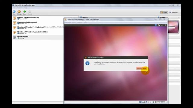Open the Devices menu in the VM window
This screenshot has width=193, height=108.
click(80, 22)
